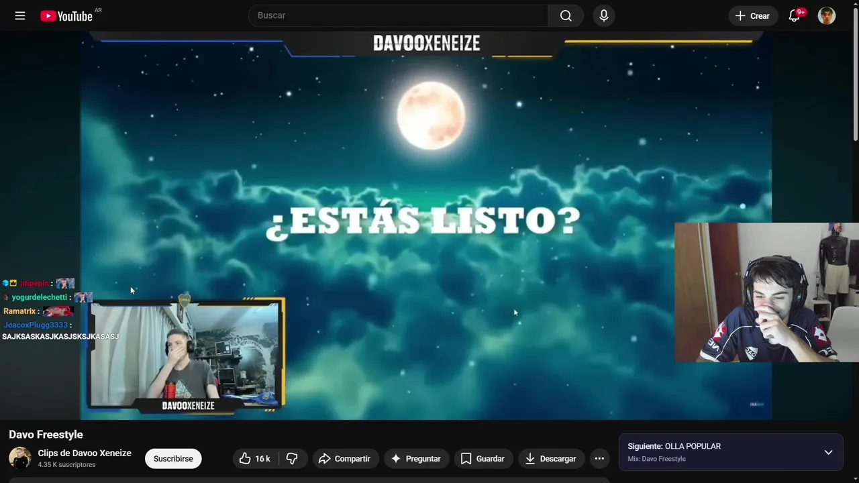Open the Crear button
The height and width of the screenshot is (483, 859).
point(753,15)
